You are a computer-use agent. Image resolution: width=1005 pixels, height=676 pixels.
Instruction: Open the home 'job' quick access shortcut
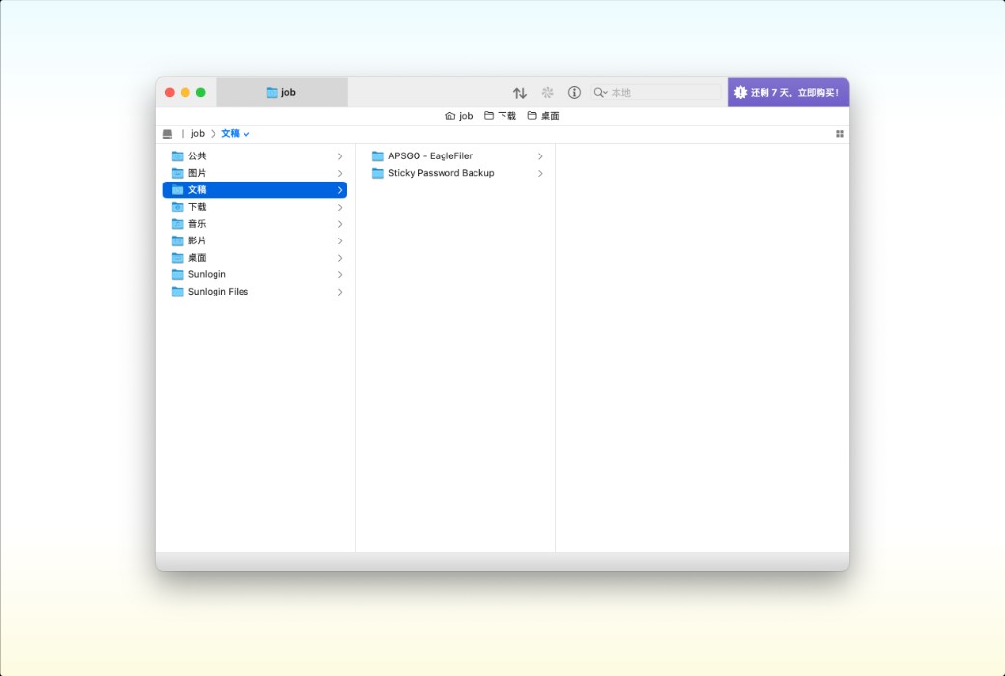pos(457,114)
